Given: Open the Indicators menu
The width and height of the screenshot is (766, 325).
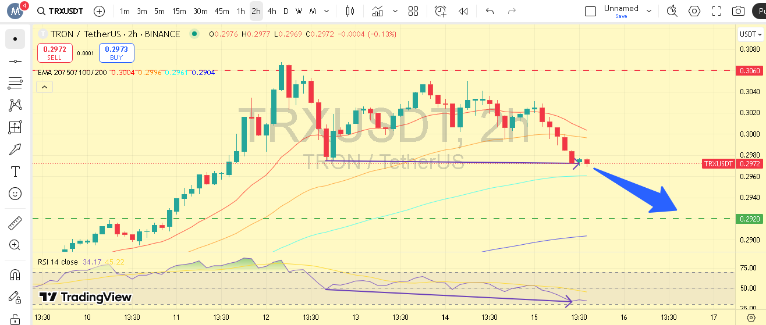Looking at the screenshot, I should click(x=378, y=11).
